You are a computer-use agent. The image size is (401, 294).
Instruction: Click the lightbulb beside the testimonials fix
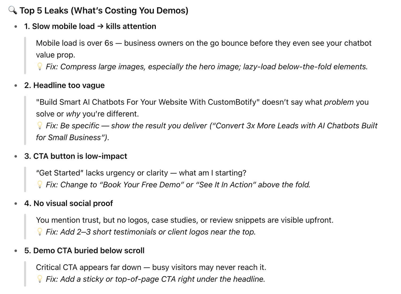pyautogui.click(x=40, y=232)
